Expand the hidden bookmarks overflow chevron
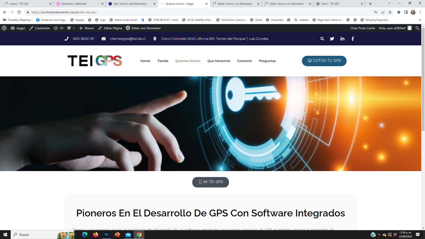The height and width of the screenshot is (239, 425). tap(420, 20)
